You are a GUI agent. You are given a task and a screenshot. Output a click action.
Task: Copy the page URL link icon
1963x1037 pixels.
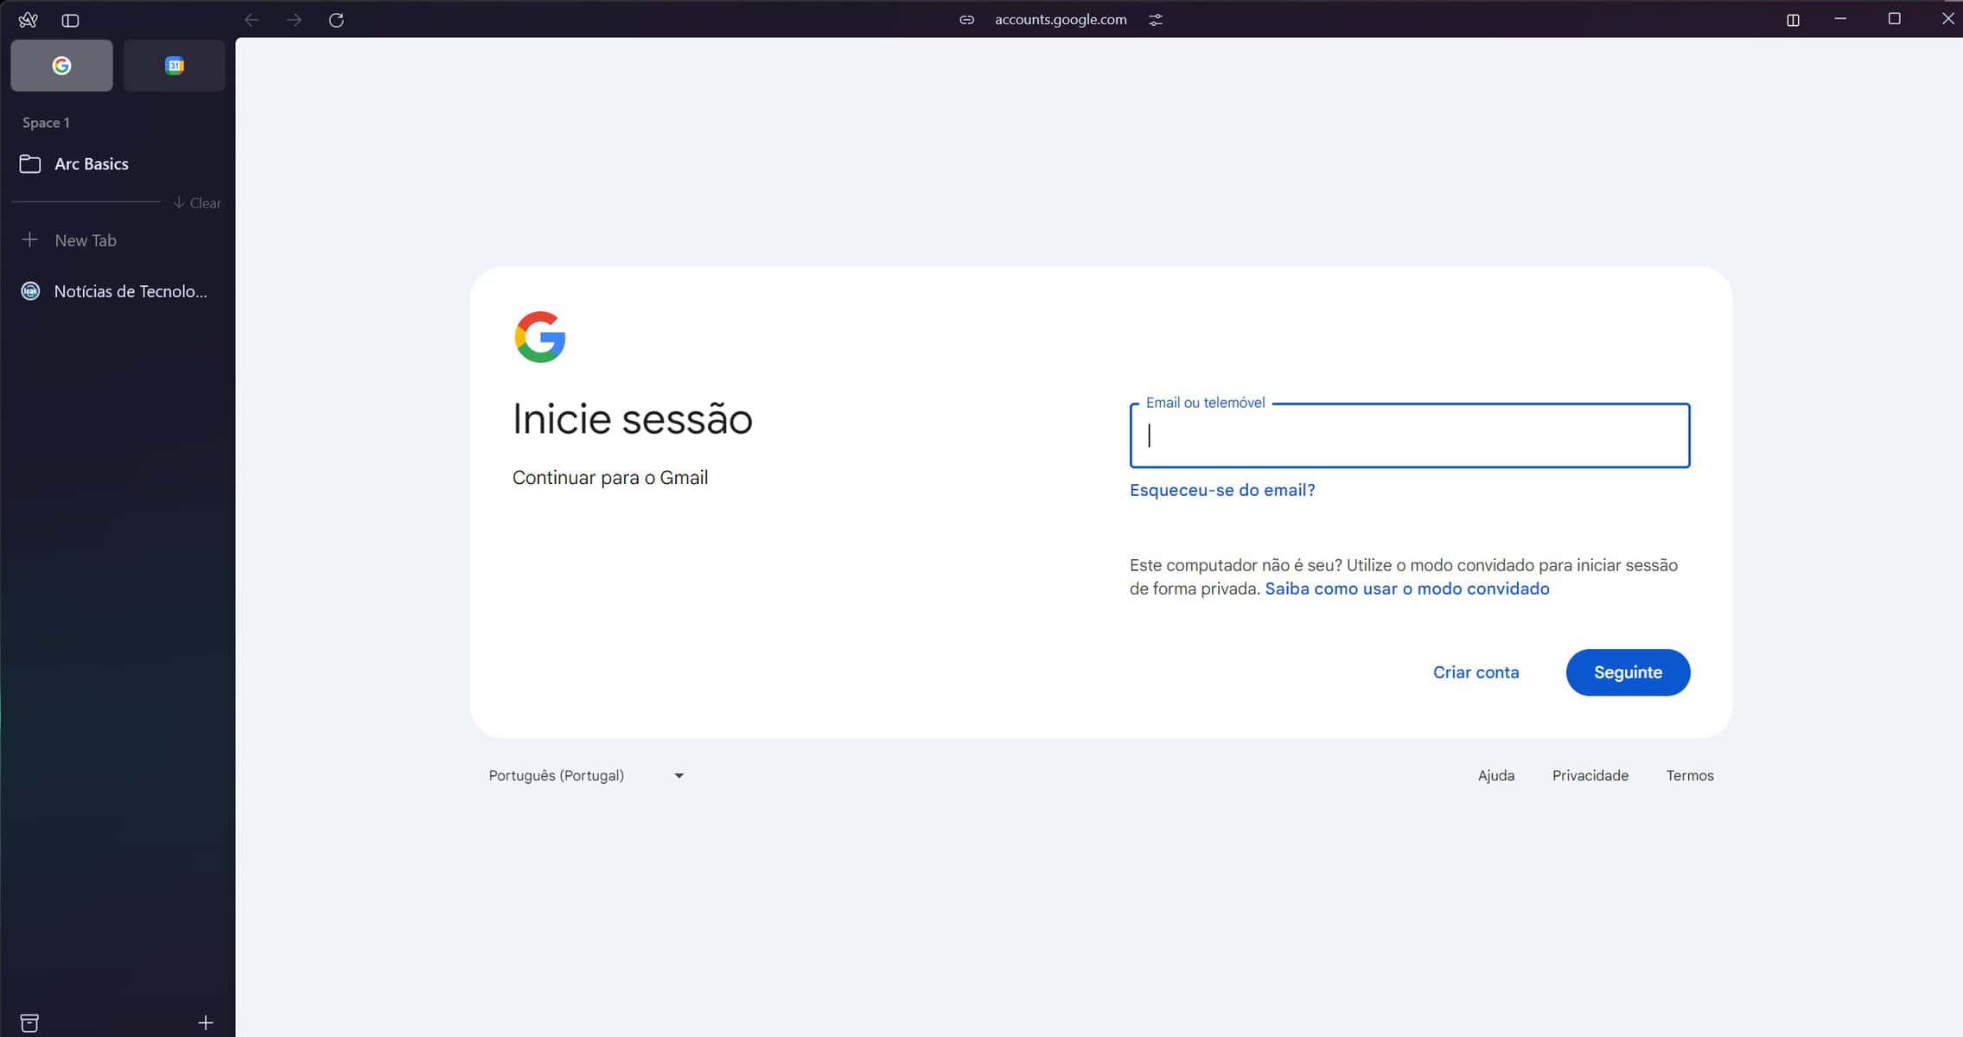coord(966,20)
